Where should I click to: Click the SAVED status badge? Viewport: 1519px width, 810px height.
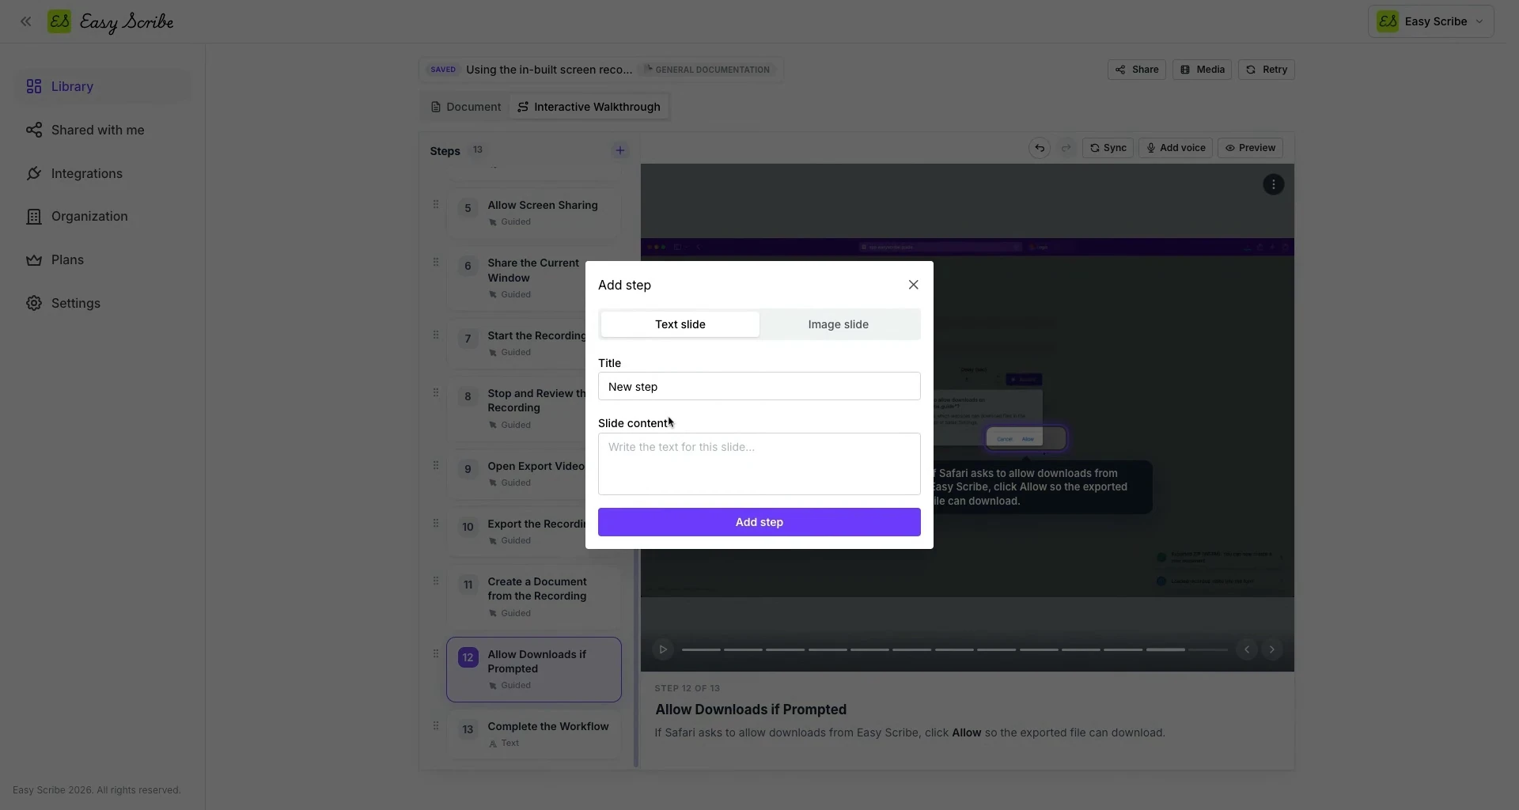[443, 70]
